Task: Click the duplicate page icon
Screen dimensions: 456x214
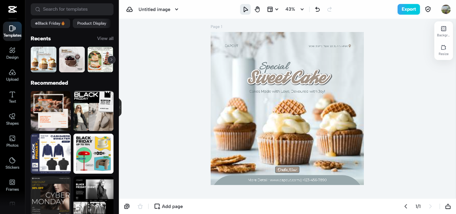Action: 127,207
